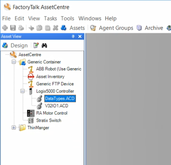The height and width of the screenshot is (165, 171).
Task: Click the Design button in Asset View
Action: point(15,46)
